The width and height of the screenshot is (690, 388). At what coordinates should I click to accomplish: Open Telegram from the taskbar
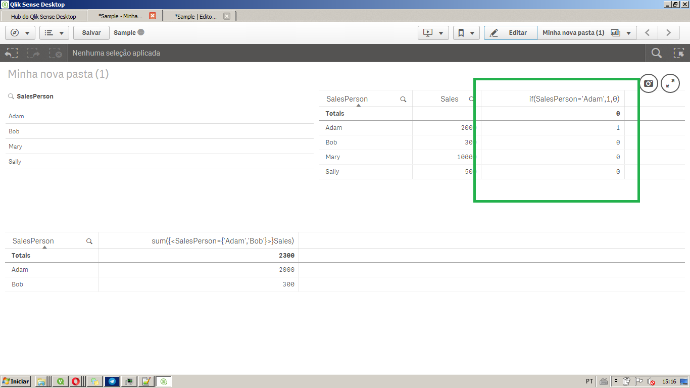click(112, 381)
